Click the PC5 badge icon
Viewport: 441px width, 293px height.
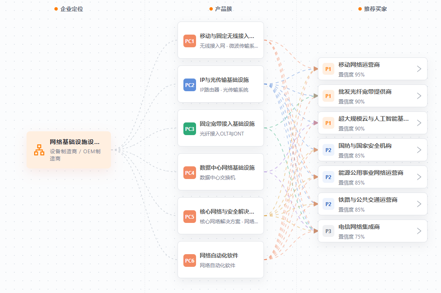point(190,217)
